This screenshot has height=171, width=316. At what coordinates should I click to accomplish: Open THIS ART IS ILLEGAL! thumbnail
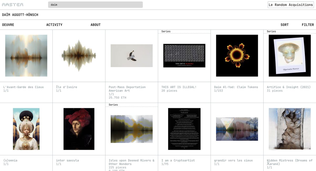[x=184, y=56]
